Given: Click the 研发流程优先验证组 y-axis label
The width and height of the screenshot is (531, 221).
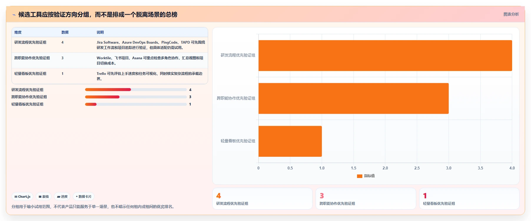Looking at the screenshot, I should click(x=238, y=55).
